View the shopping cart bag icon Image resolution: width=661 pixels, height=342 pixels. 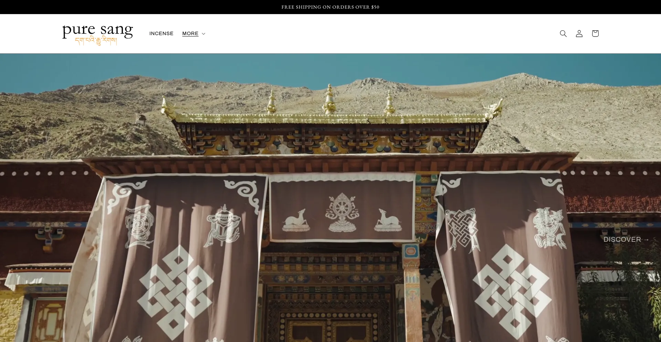point(595,33)
